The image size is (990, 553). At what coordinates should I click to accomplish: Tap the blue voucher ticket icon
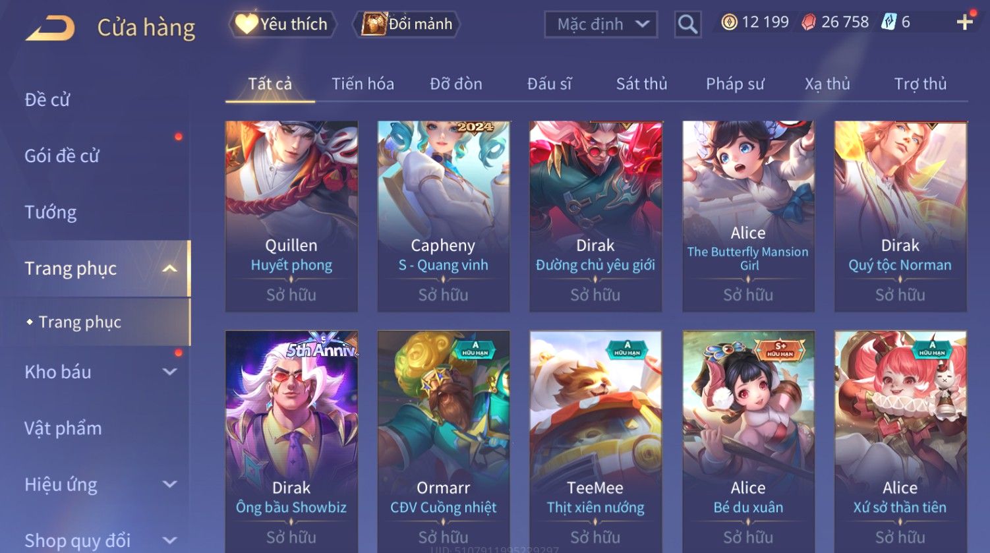click(889, 22)
